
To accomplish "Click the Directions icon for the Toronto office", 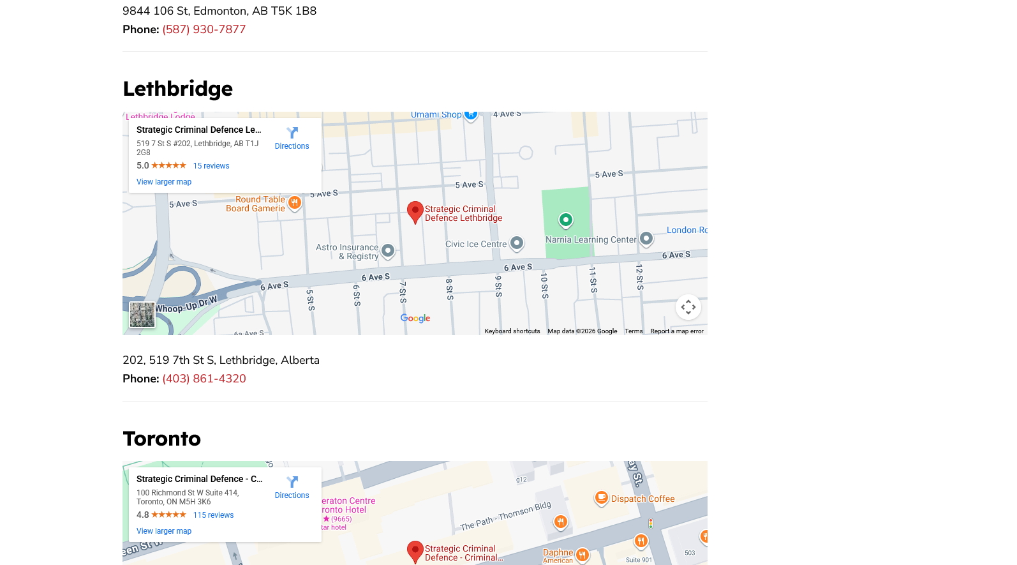I will 292,482.
